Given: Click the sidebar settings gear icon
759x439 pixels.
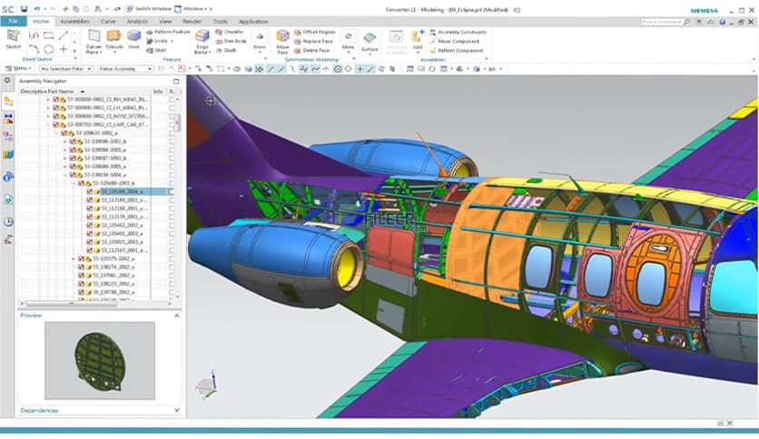Looking at the screenshot, I should pyautogui.click(x=7, y=81).
